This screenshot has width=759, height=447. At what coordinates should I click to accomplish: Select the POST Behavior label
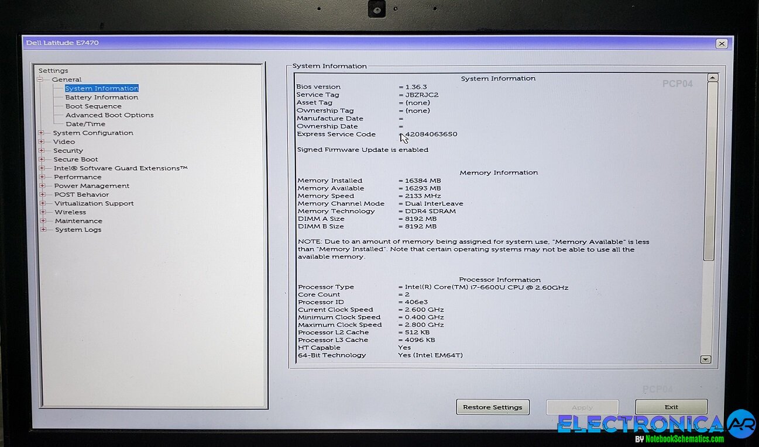(81, 194)
